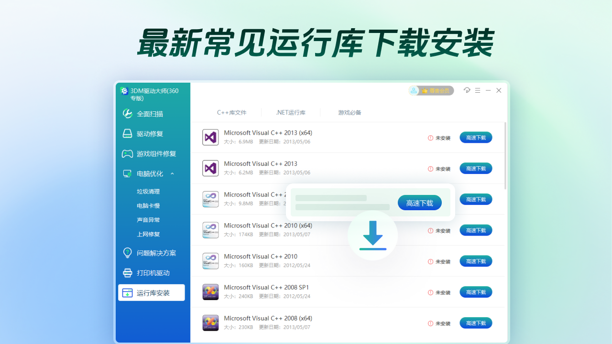Click 高速下载 for the 6.2MB Visual C++ 2013
Image resolution: width=612 pixels, height=344 pixels.
[x=476, y=168]
